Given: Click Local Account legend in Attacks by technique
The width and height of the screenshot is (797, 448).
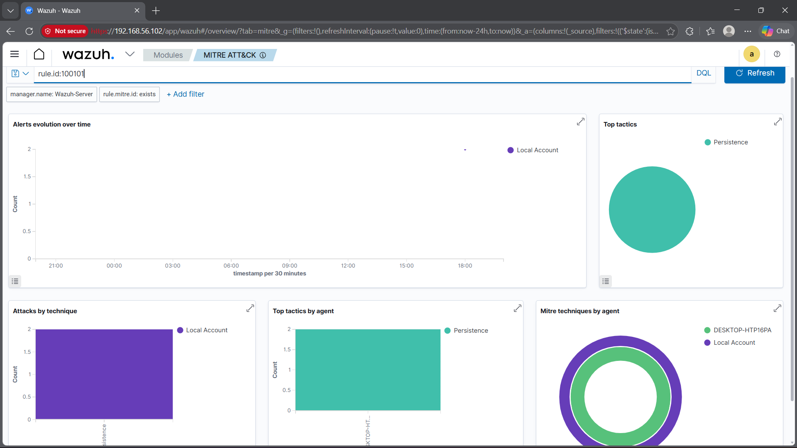Looking at the screenshot, I should coord(202,330).
